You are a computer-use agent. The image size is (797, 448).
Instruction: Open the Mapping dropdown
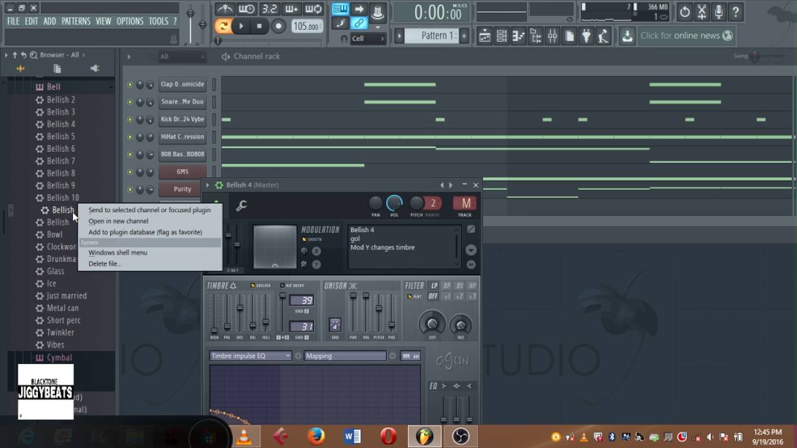click(x=345, y=356)
